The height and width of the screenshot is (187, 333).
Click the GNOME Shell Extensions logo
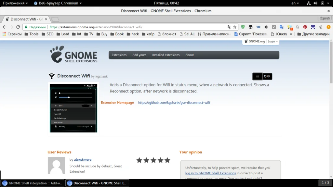point(73,54)
